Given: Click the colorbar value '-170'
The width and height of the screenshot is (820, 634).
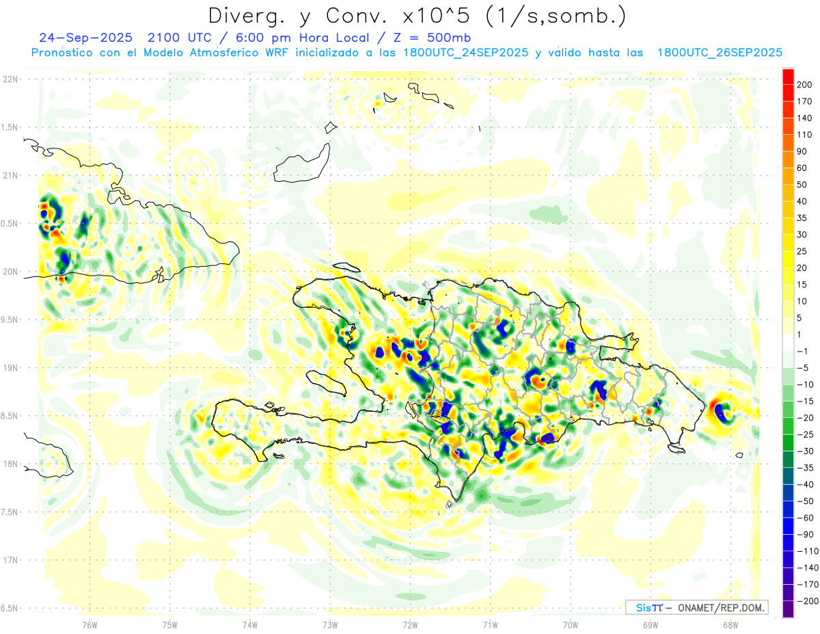Looking at the screenshot, I should point(808,584).
